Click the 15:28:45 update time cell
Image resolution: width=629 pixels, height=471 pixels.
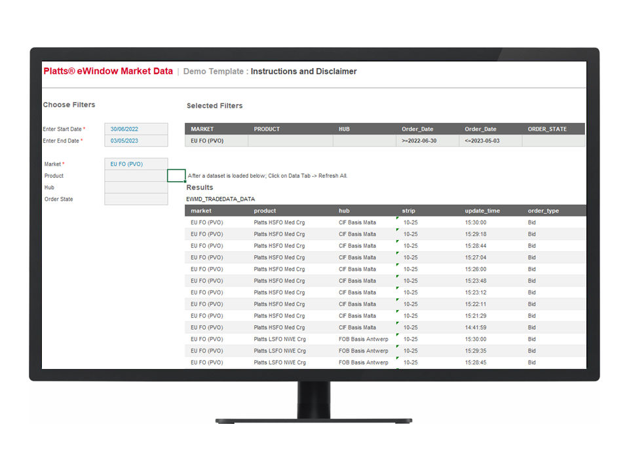coord(476,362)
